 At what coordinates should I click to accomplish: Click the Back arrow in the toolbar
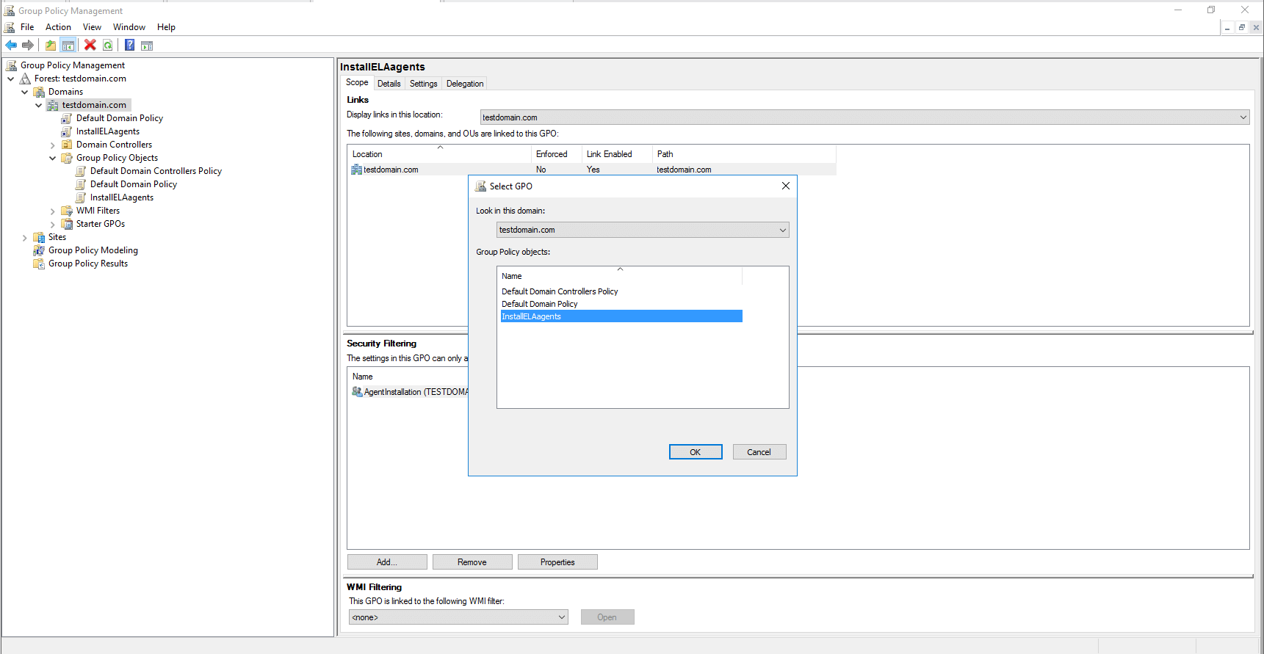pos(11,46)
